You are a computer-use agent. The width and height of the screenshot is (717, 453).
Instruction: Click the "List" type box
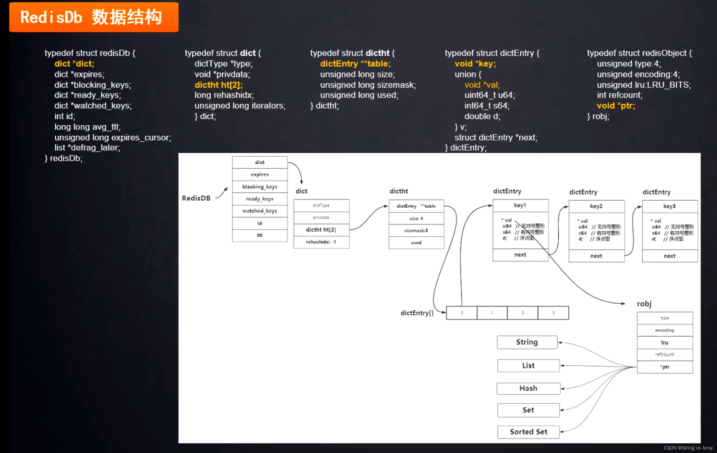(528, 366)
